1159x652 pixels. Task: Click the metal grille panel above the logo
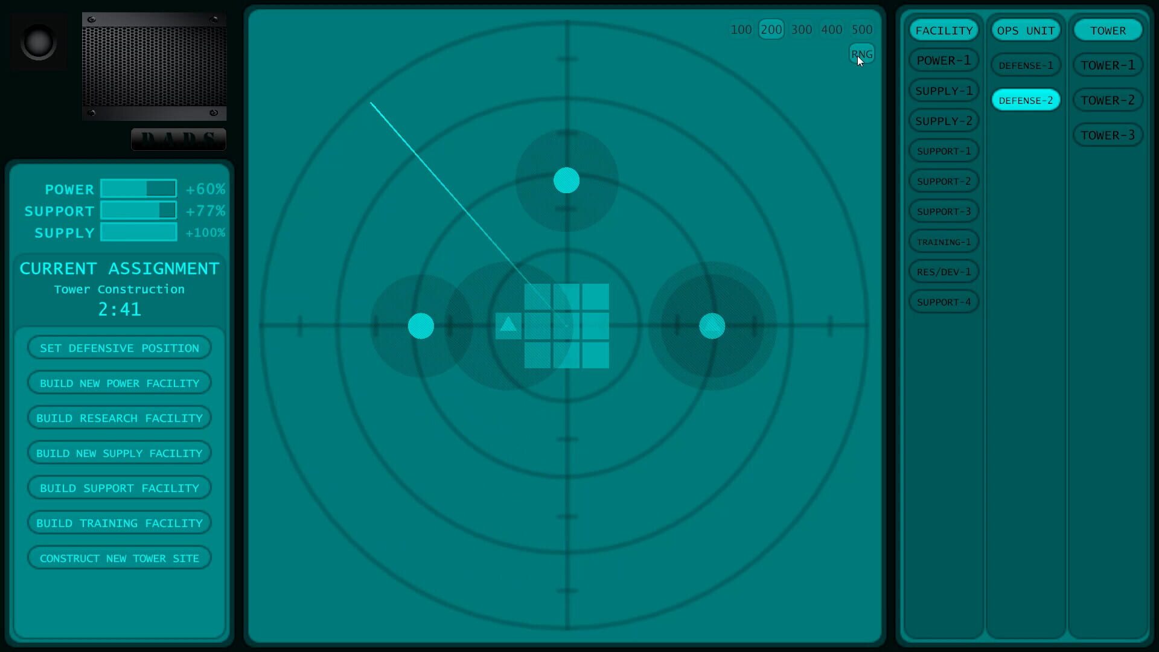click(154, 66)
